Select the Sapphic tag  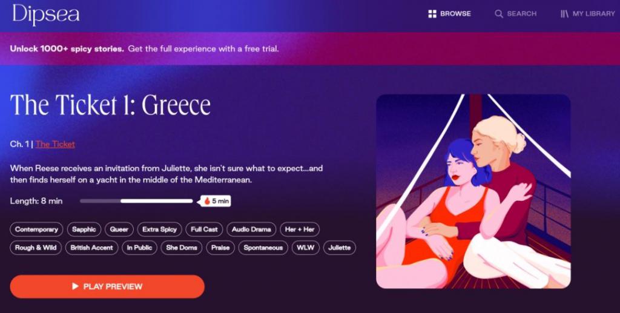tap(84, 229)
